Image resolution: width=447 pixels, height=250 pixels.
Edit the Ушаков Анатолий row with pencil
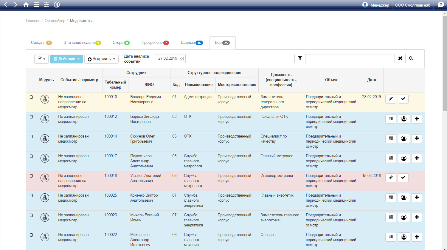coord(391,178)
